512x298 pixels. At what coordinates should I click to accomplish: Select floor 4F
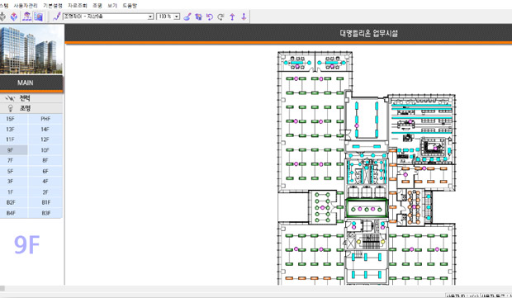point(45,182)
